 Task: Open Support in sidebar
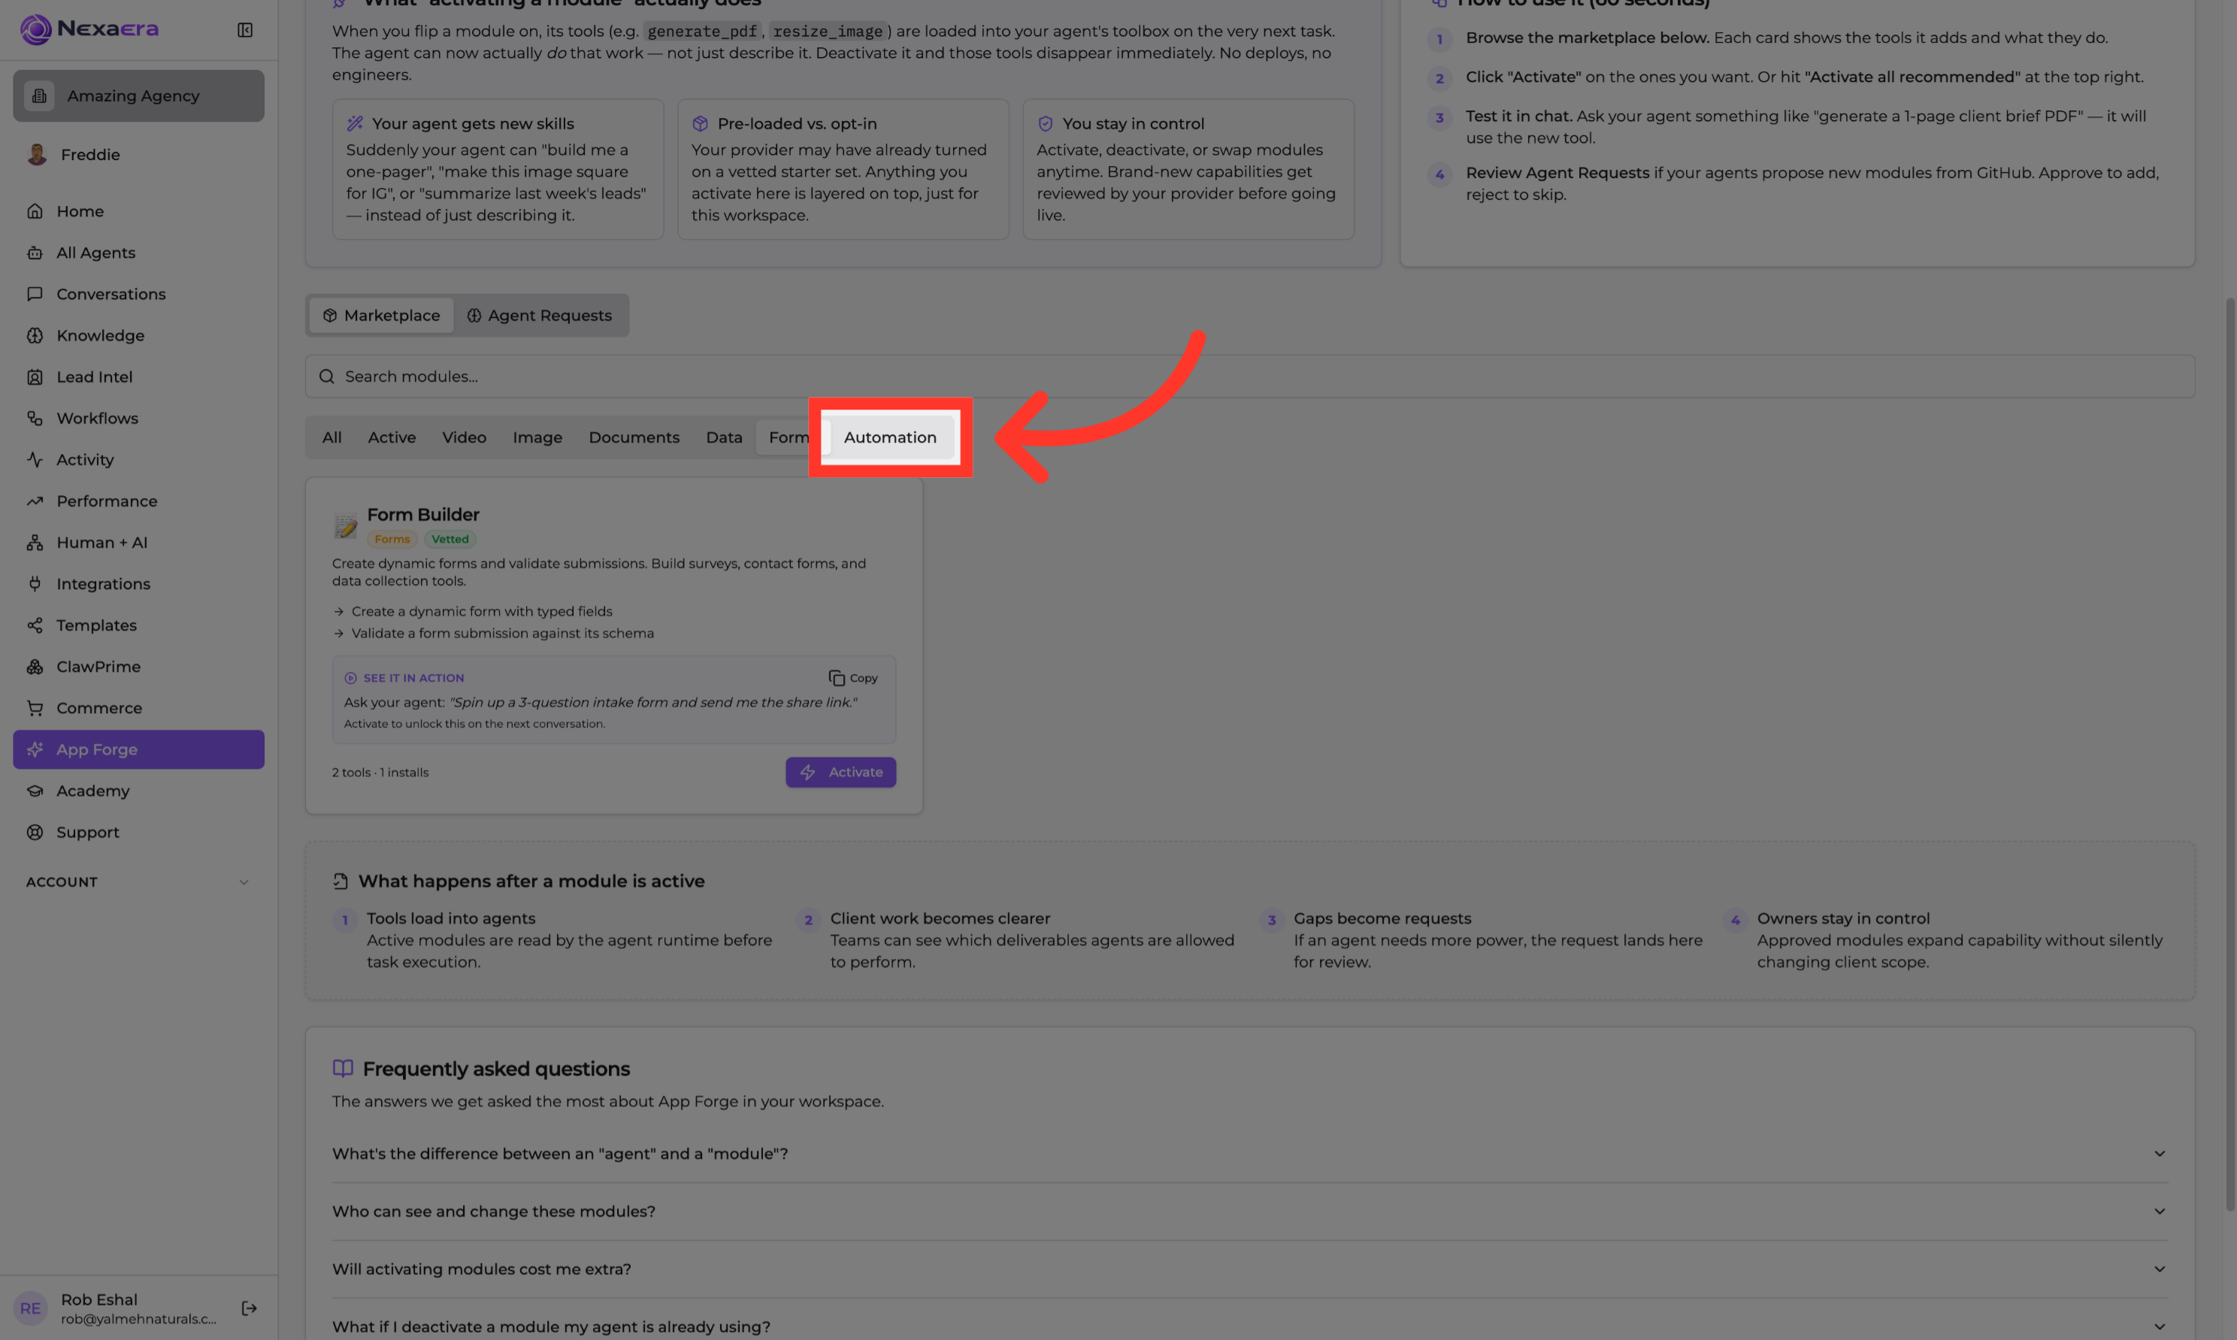click(138, 833)
